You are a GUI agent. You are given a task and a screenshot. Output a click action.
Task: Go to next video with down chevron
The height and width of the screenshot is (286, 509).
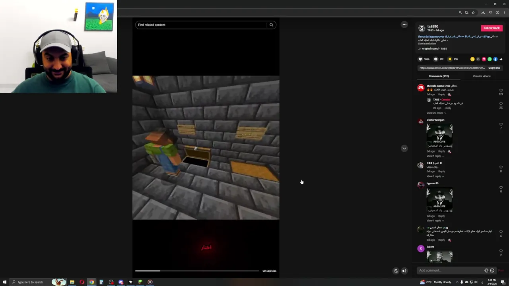404,148
